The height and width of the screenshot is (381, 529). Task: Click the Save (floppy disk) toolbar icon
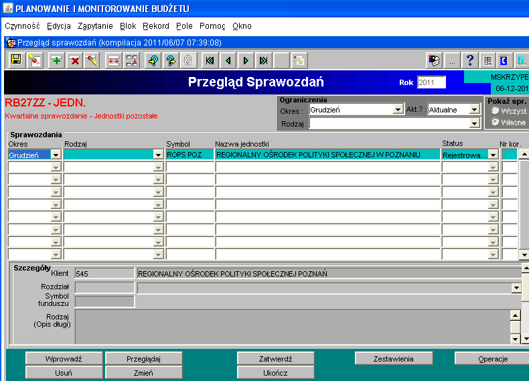coord(16,60)
